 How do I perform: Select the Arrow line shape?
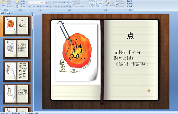tap(96, 1)
